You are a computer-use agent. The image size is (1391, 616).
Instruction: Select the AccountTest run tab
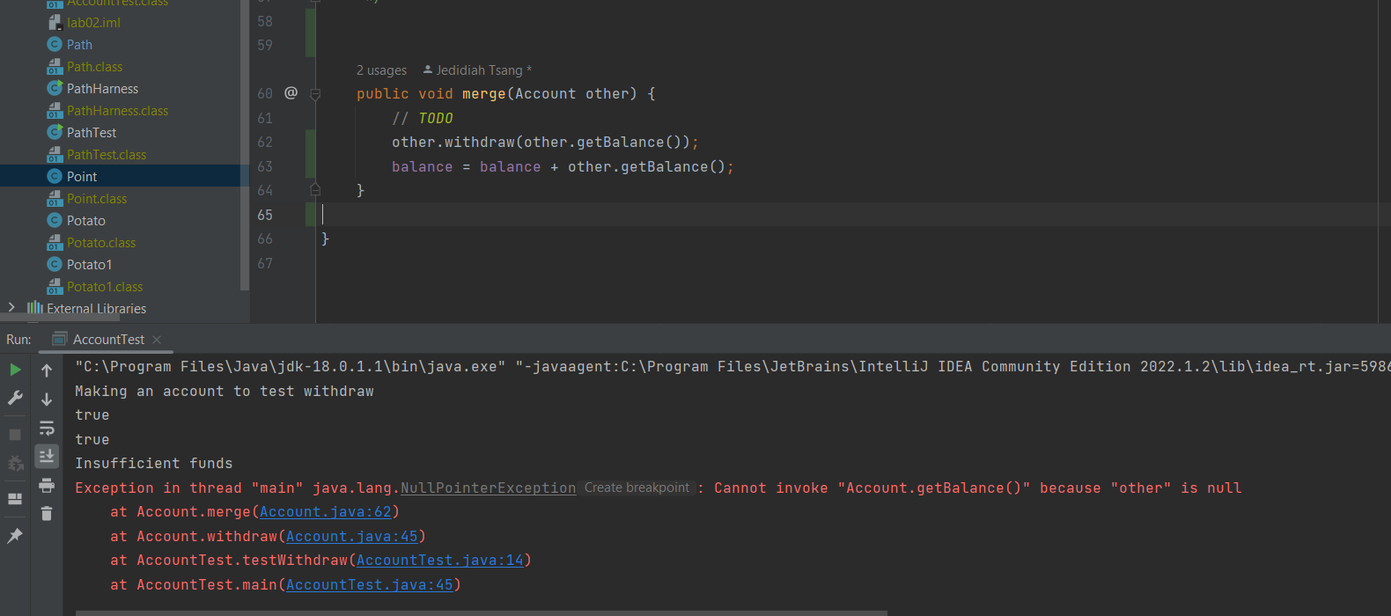point(107,340)
